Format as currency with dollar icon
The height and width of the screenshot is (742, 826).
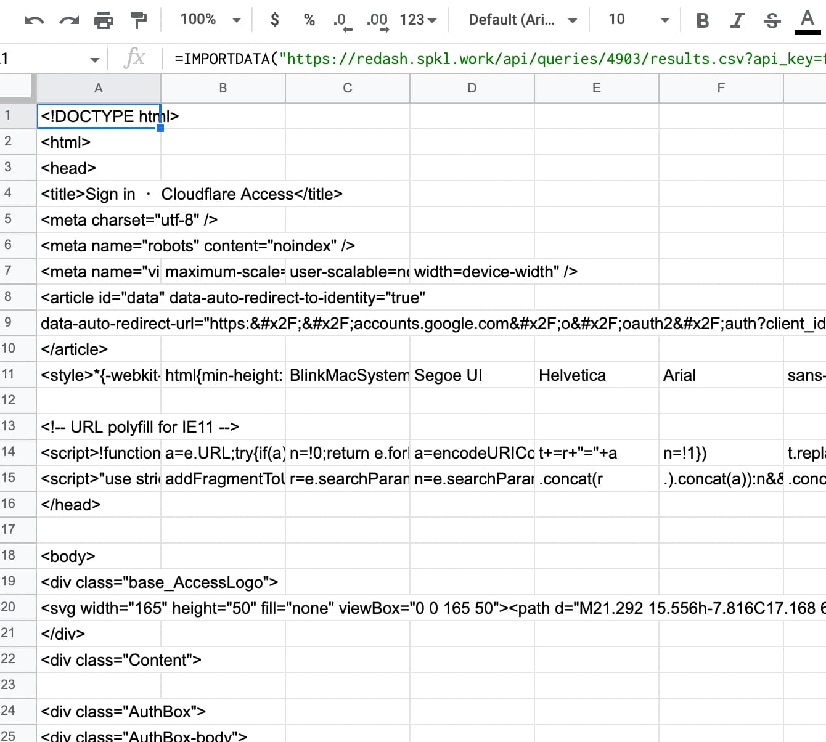pos(275,20)
